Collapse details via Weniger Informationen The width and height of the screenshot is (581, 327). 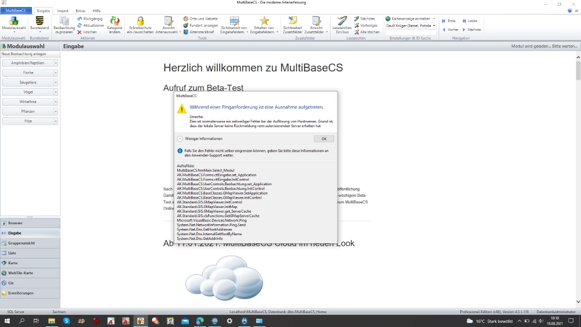click(200, 138)
